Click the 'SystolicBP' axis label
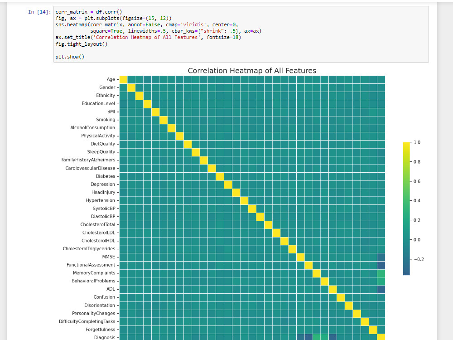This screenshot has width=453, height=340. [104, 209]
